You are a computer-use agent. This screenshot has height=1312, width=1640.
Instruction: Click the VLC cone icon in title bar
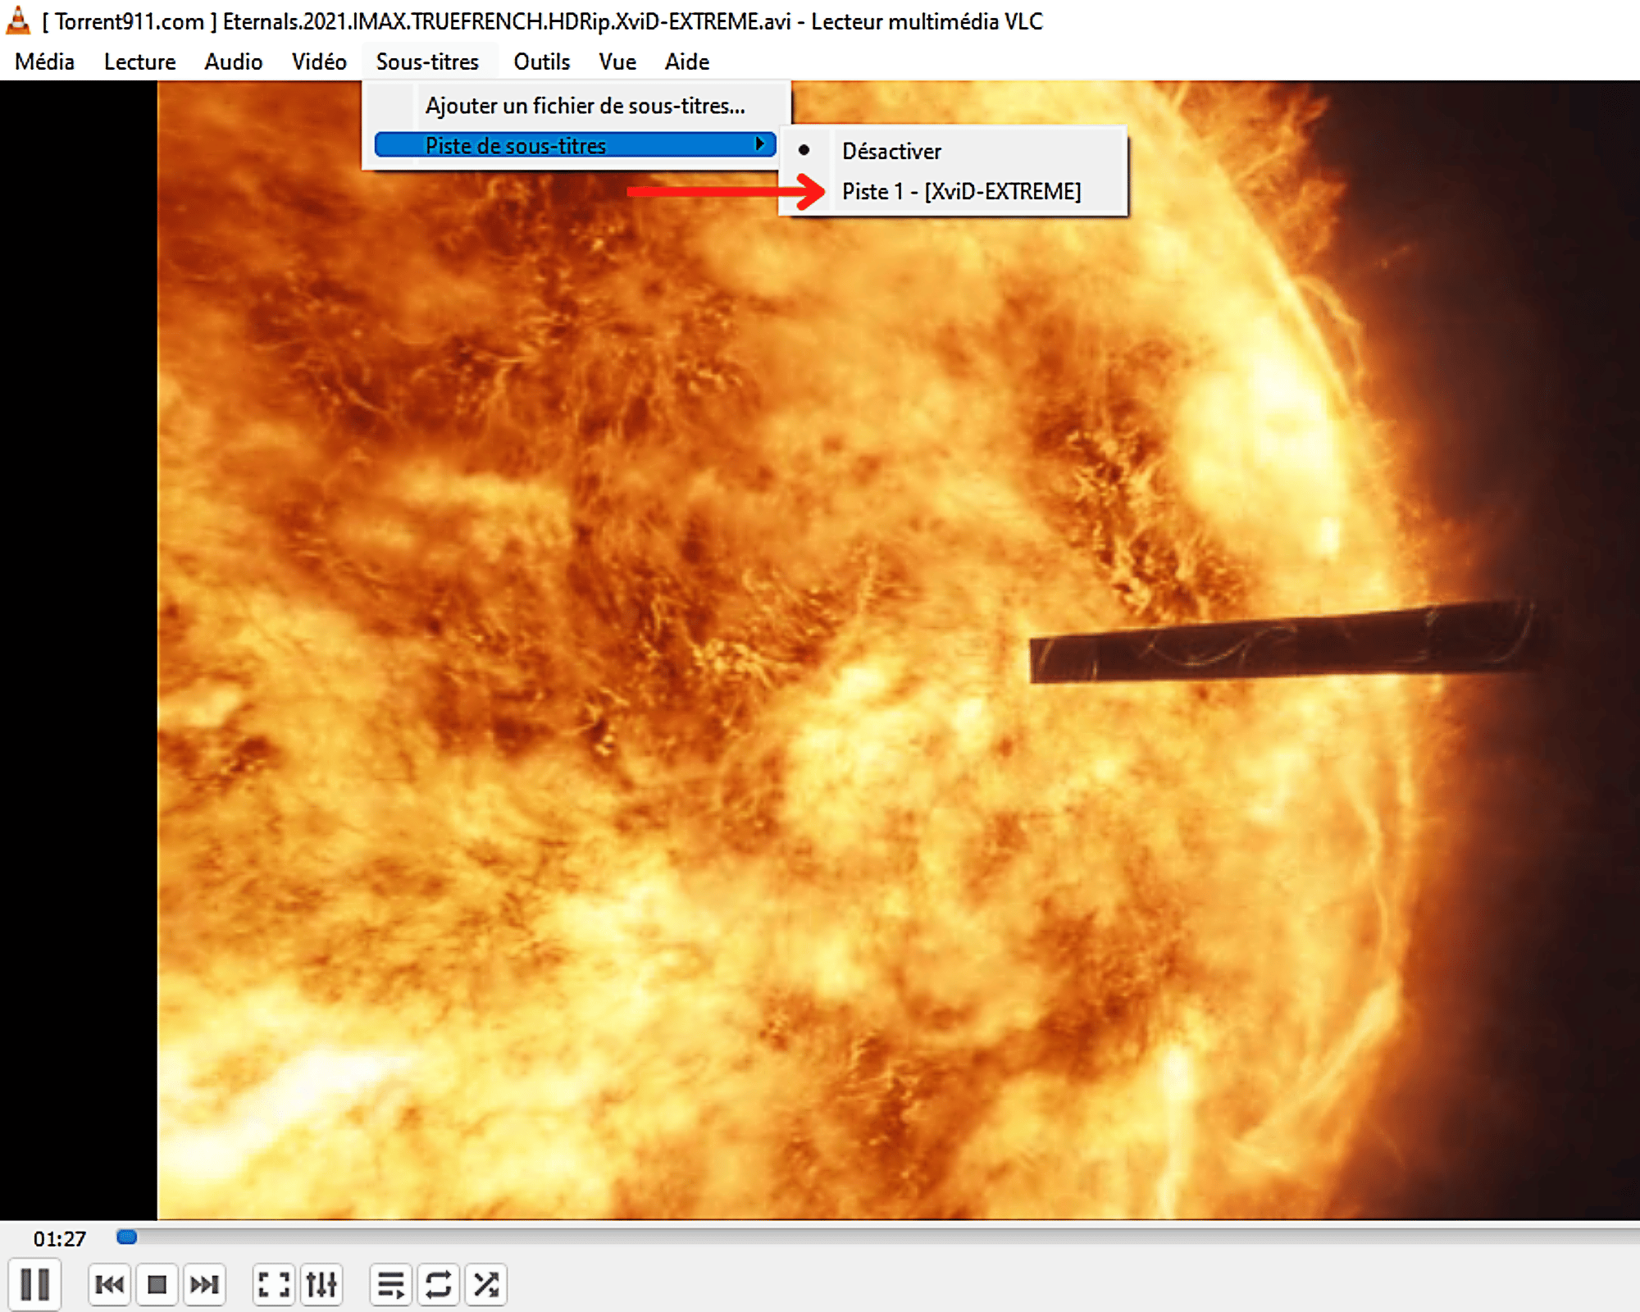pos(17,20)
